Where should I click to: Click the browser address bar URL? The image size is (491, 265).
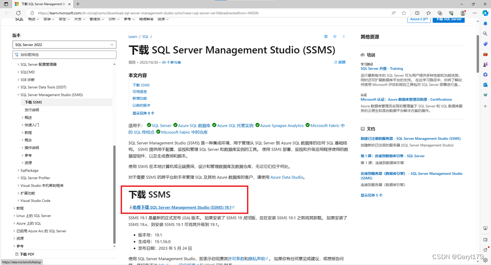(x=148, y=13)
